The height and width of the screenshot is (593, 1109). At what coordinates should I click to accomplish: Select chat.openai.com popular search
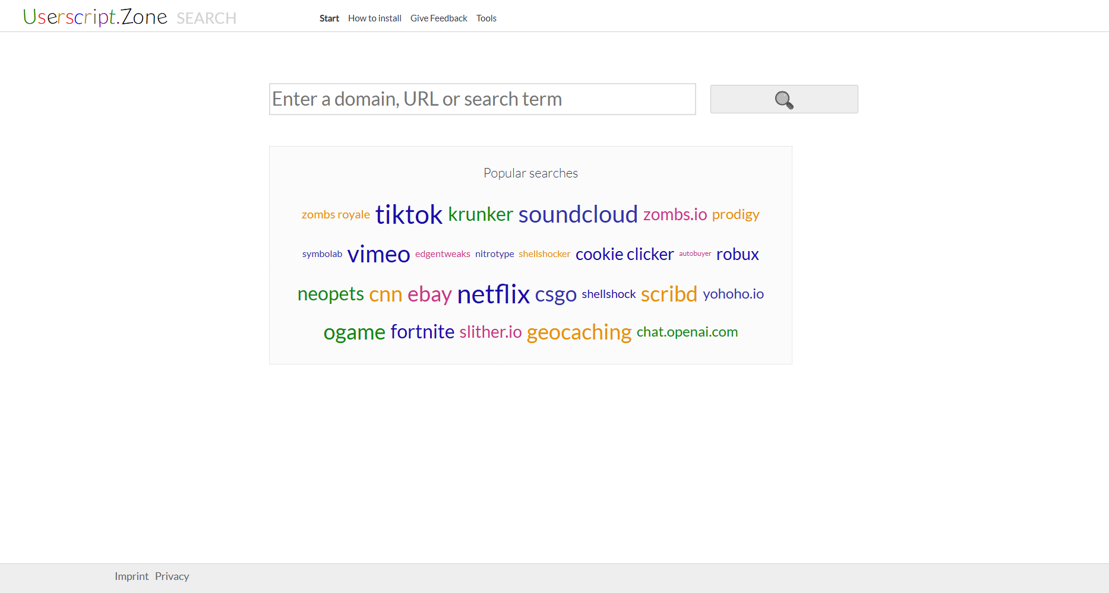click(687, 332)
